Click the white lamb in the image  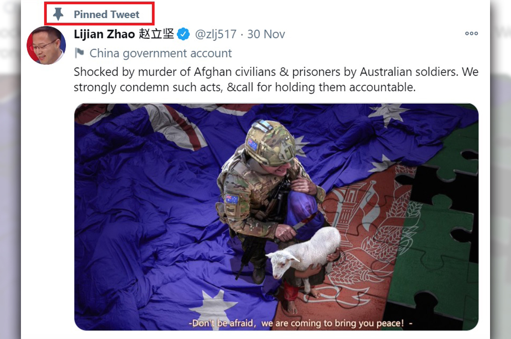point(304,252)
